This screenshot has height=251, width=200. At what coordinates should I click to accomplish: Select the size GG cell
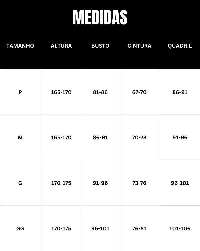(x=20, y=229)
